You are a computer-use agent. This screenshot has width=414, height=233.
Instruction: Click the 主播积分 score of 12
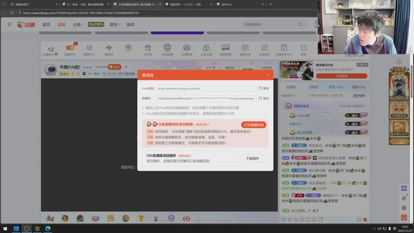click(x=50, y=49)
